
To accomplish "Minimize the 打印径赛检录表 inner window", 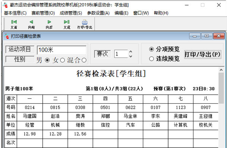I will click(x=195, y=36).
